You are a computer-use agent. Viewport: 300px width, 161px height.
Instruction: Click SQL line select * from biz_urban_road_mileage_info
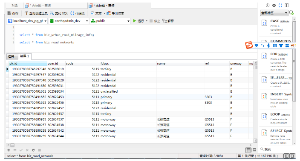(57, 35)
